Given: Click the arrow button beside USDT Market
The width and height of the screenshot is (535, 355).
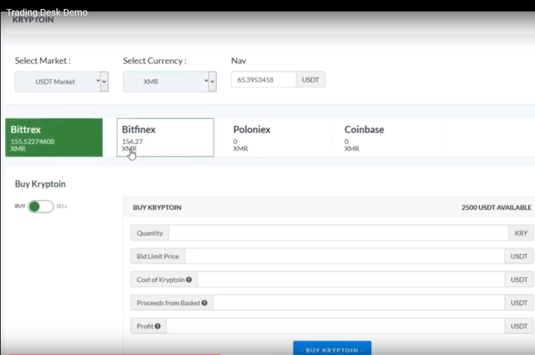Looking at the screenshot, I should point(104,82).
